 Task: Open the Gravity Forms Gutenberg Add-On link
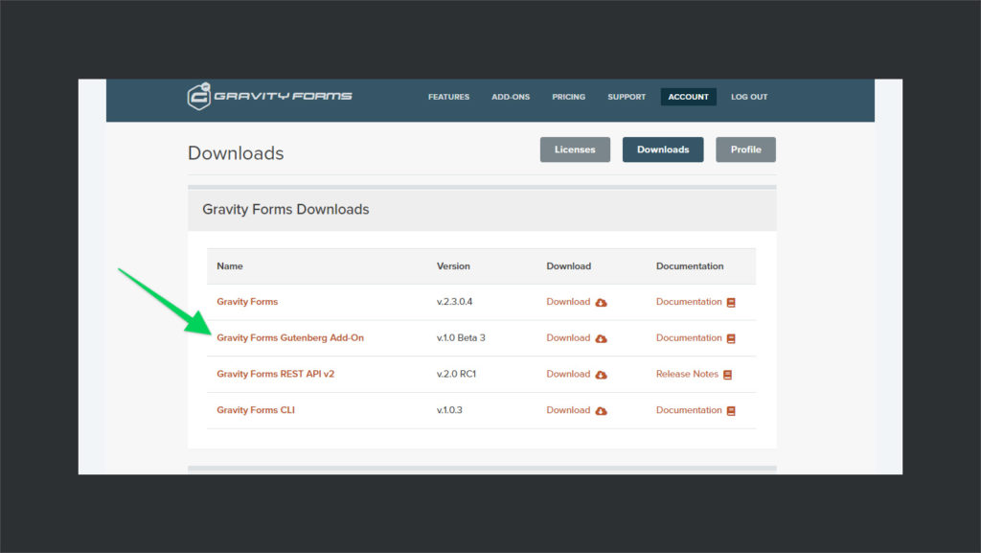(289, 337)
